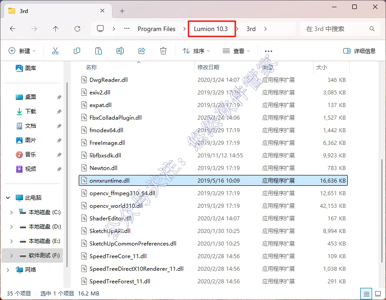Click the Paste clipboard icon
Viewport: 386px width, 300px height.
tap(98, 51)
